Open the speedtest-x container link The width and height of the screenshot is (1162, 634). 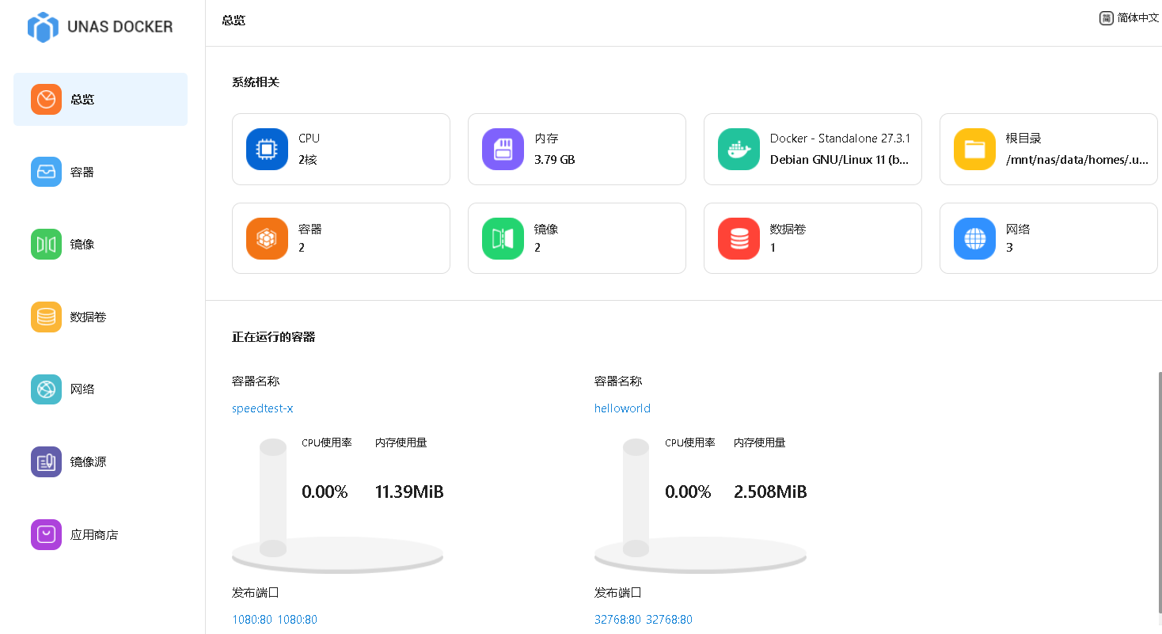262,408
